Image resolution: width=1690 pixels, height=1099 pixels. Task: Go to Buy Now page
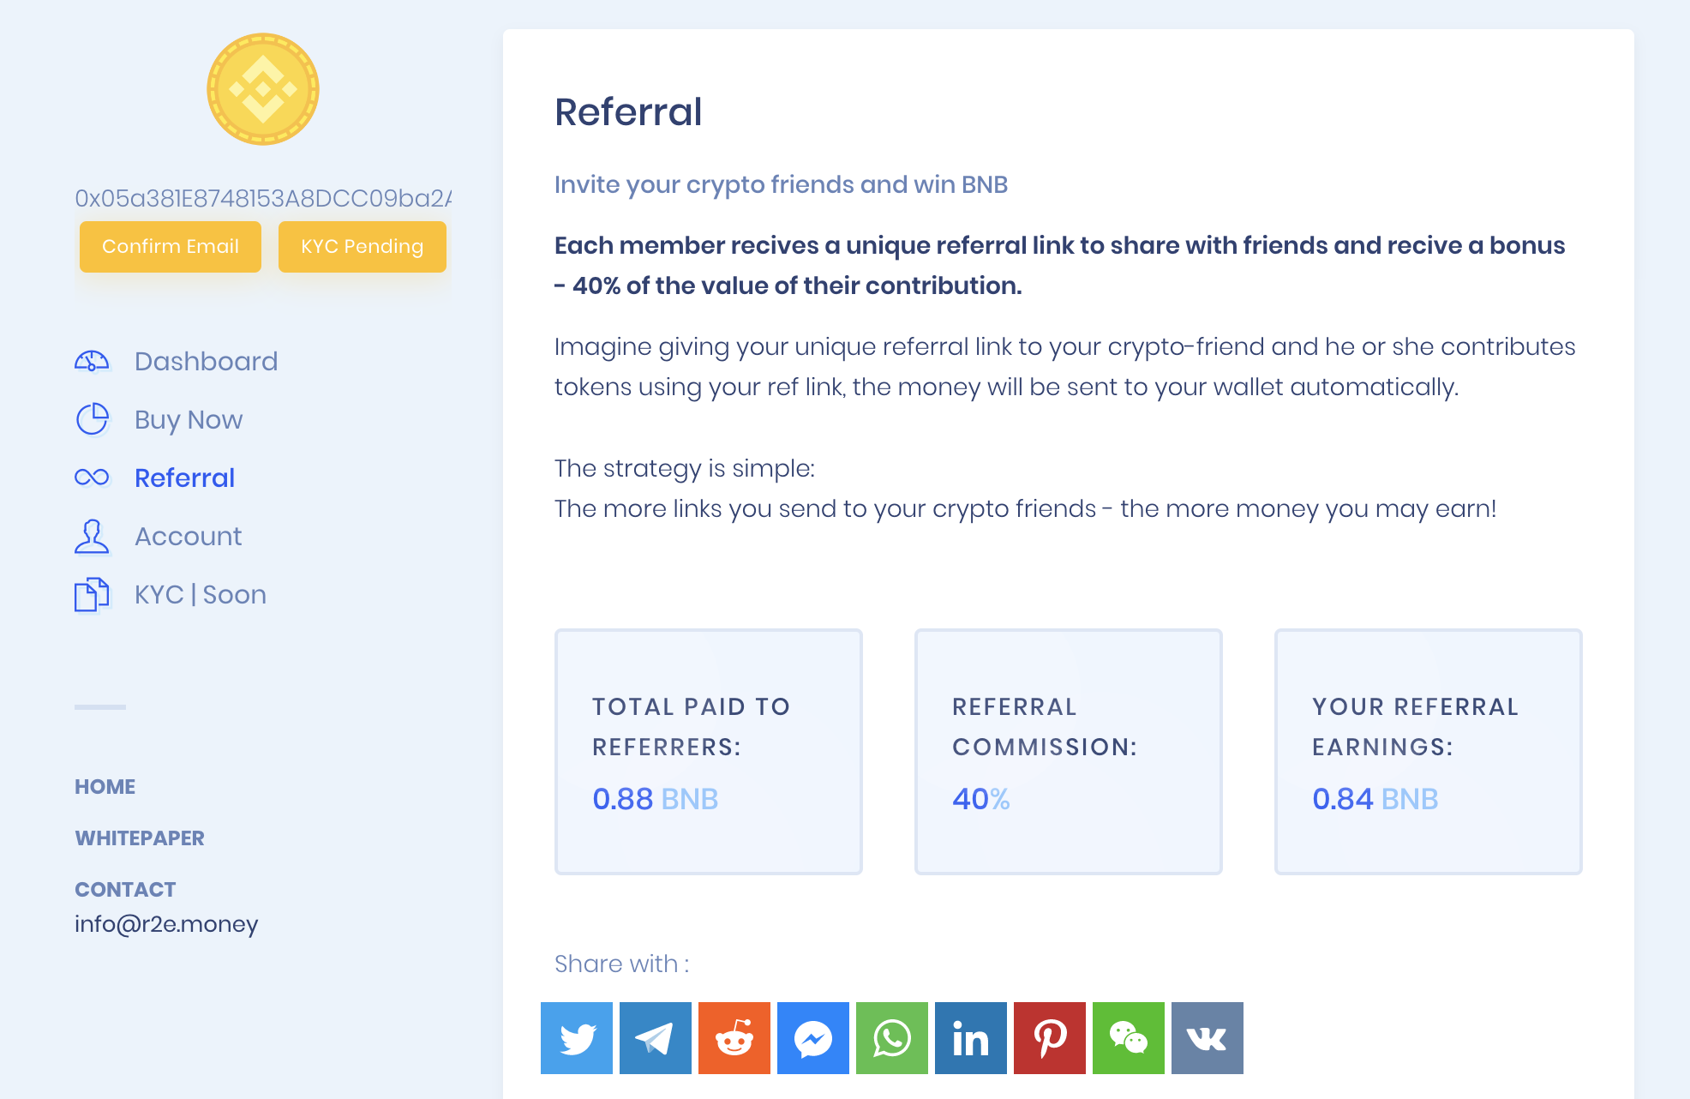point(189,420)
